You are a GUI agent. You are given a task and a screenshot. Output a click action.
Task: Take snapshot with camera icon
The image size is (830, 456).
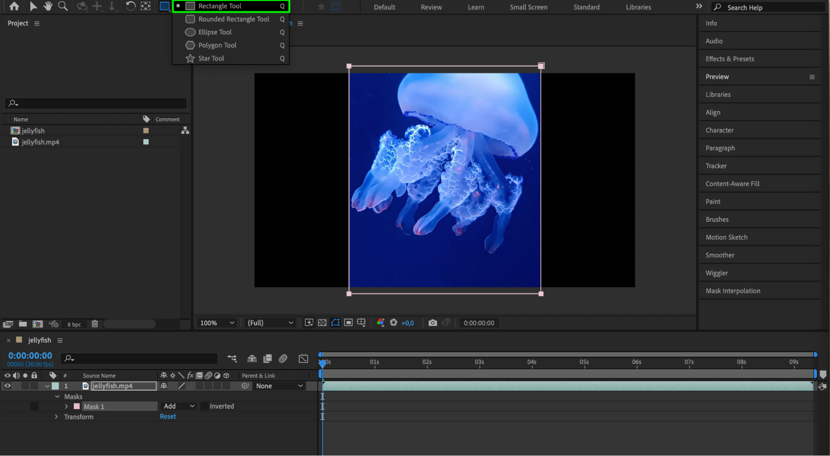[x=433, y=323]
